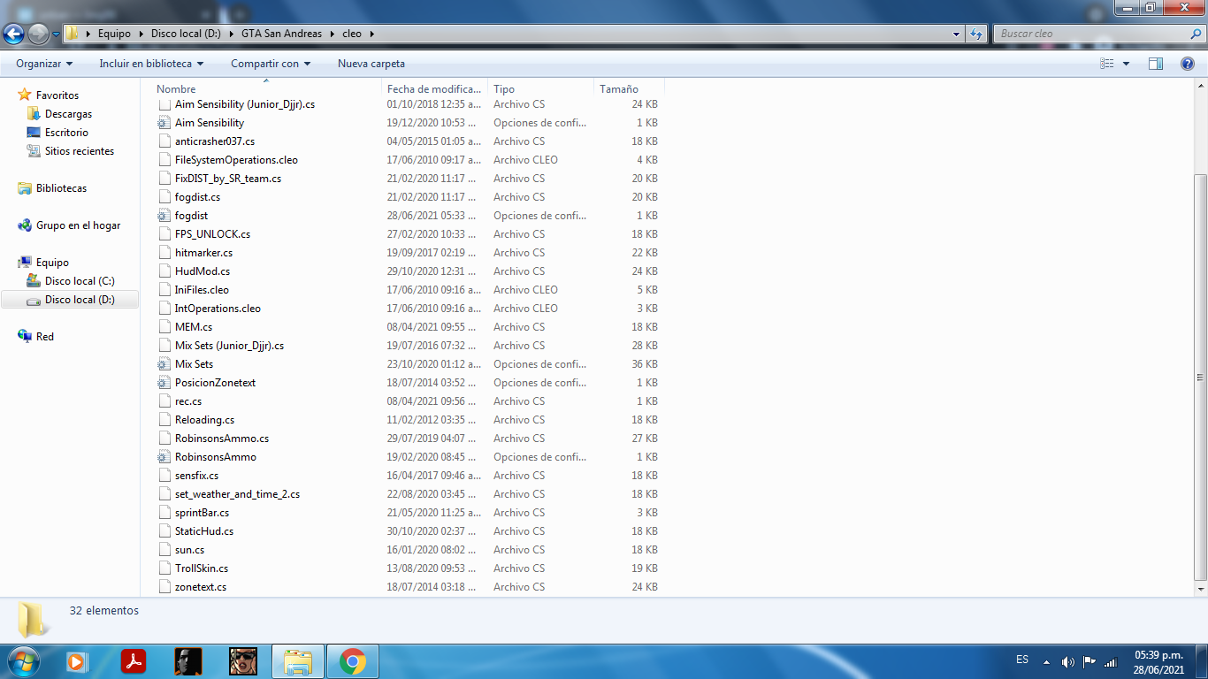Toggle the preview pane button
Image resolution: width=1208 pixels, height=679 pixels.
tap(1156, 64)
